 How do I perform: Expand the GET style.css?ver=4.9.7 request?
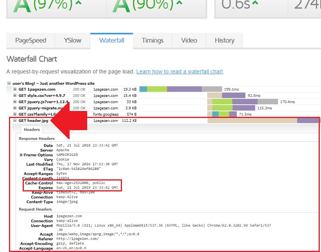point(15,95)
